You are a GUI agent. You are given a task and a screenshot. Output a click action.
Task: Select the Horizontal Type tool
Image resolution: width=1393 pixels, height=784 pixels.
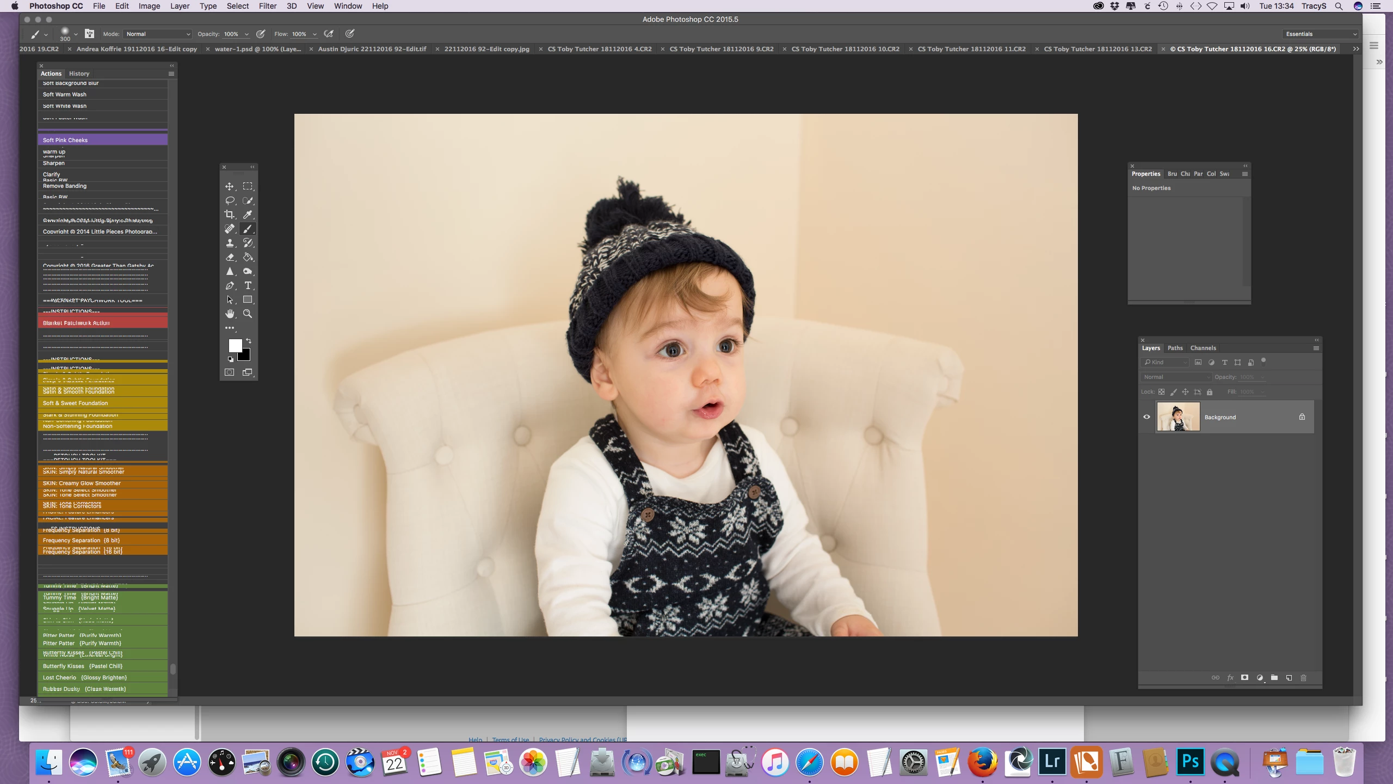[248, 285]
